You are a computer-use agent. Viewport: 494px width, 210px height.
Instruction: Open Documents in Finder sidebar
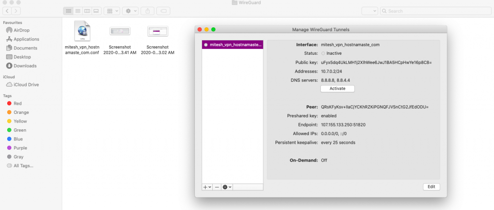click(x=21, y=48)
